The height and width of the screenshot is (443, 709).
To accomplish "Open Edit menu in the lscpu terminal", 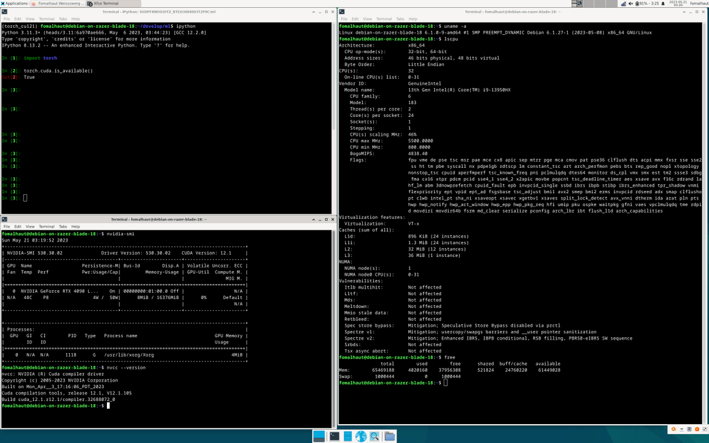I will pos(356,19).
